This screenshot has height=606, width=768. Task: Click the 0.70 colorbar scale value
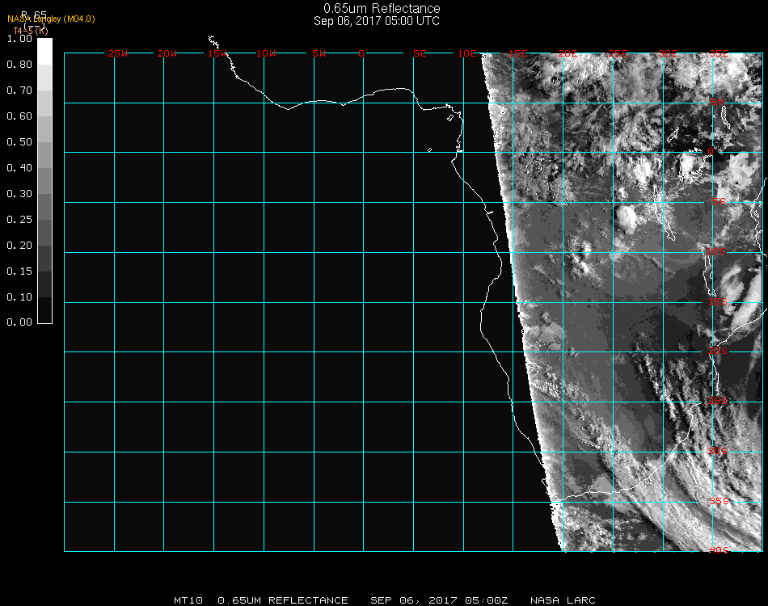pos(19,90)
